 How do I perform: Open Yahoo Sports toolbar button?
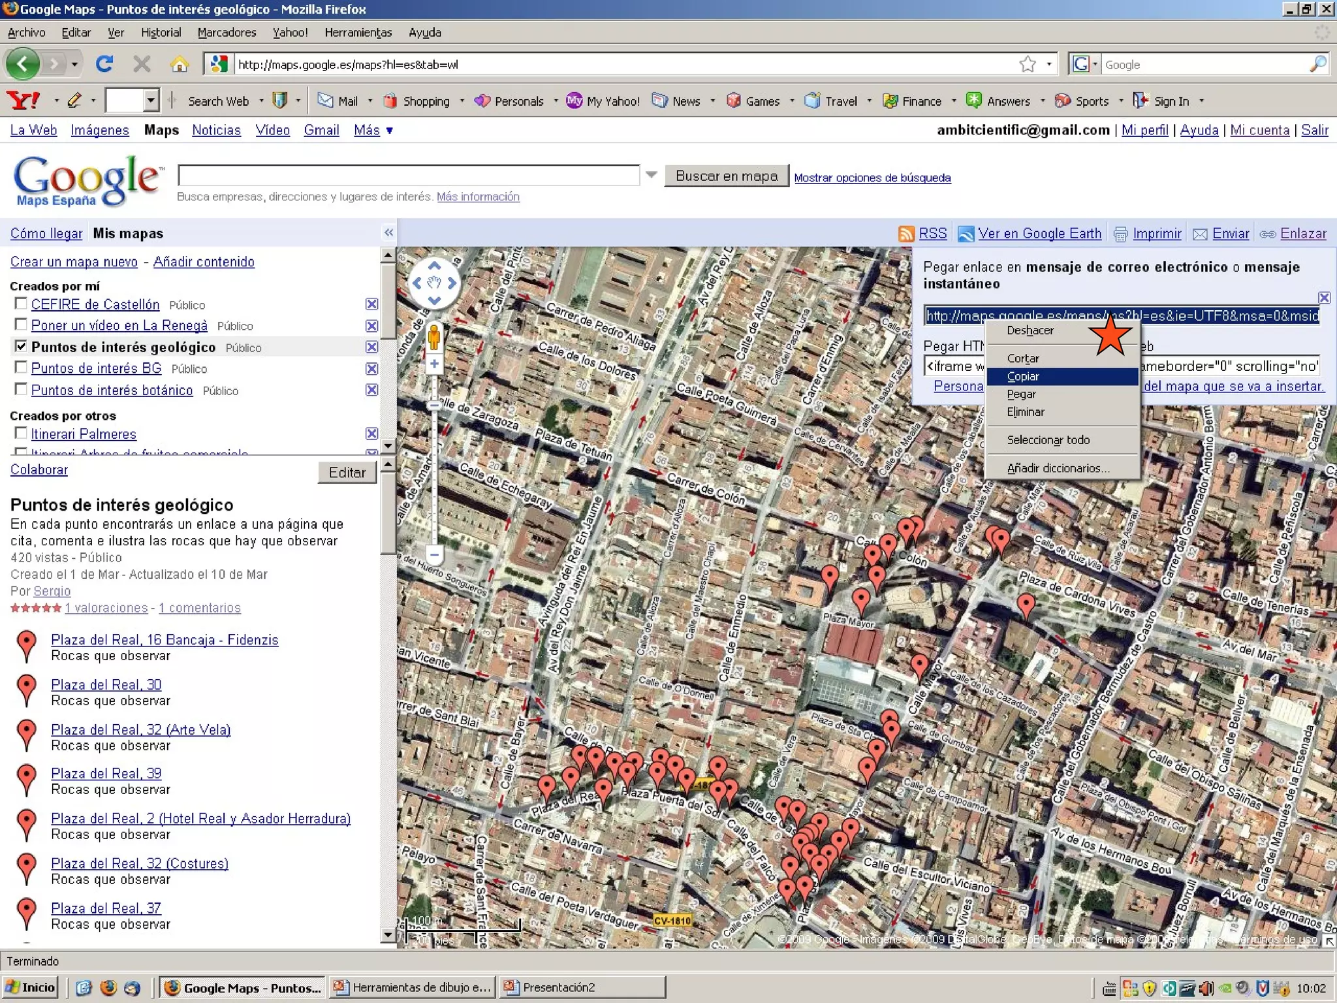click(x=1082, y=101)
